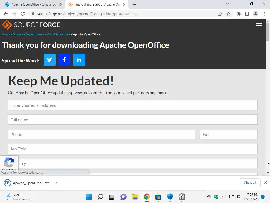This screenshot has width=270, height=203.
Task: Click the Chrome icon on the taskbar
Action: tap(147, 197)
